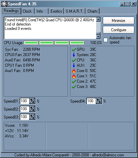This screenshot has width=138, height=158.
Task: Click inside the Speed03 value field
Action: pos(25,117)
